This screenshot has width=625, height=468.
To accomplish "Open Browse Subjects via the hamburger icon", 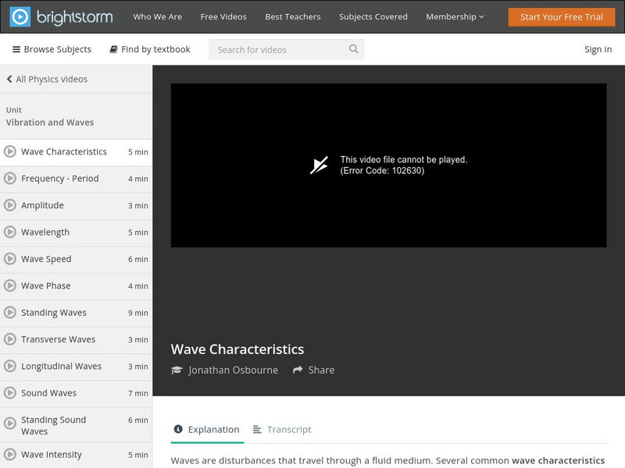I will click(16, 49).
